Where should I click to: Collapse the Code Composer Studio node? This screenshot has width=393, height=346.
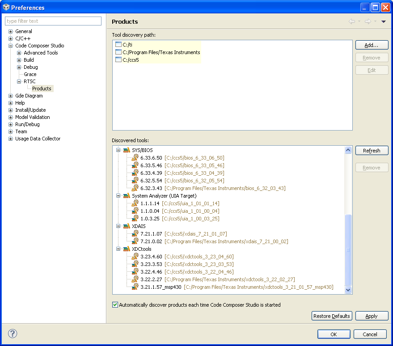[x=11, y=46]
